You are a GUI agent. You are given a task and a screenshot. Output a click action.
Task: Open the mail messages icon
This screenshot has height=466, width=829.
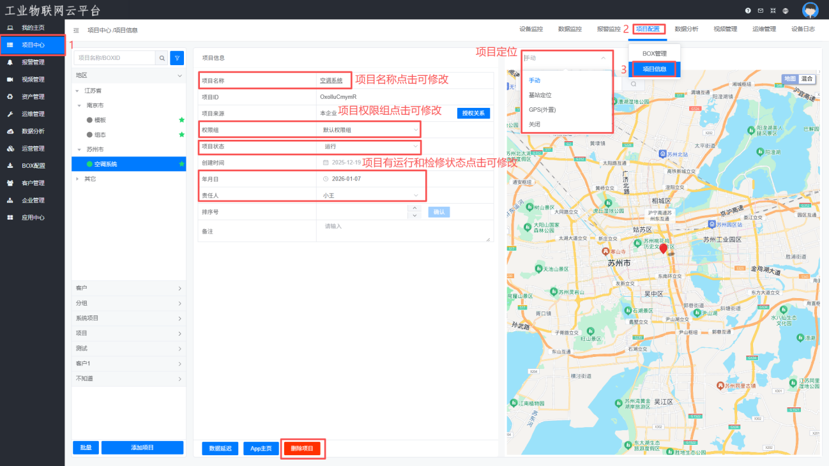[760, 11]
